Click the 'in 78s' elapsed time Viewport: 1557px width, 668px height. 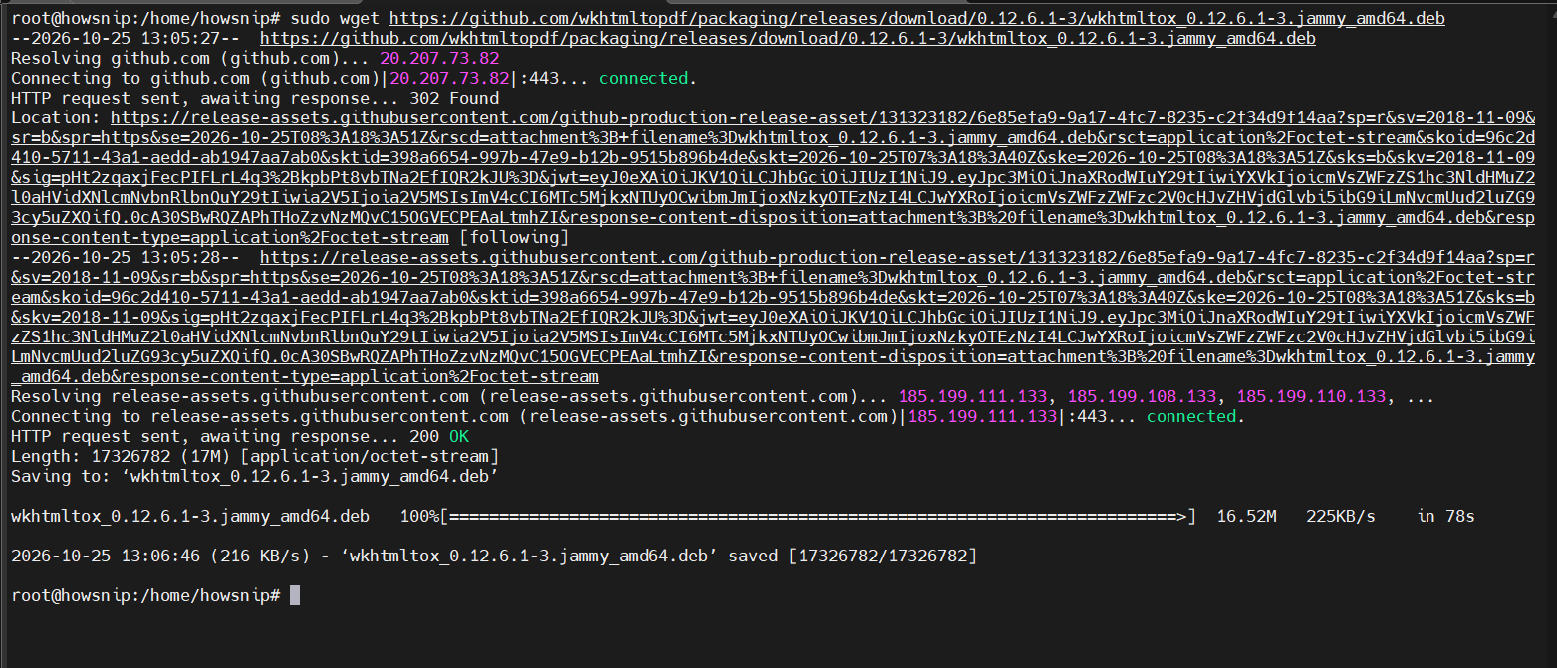(x=1445, y=516)
